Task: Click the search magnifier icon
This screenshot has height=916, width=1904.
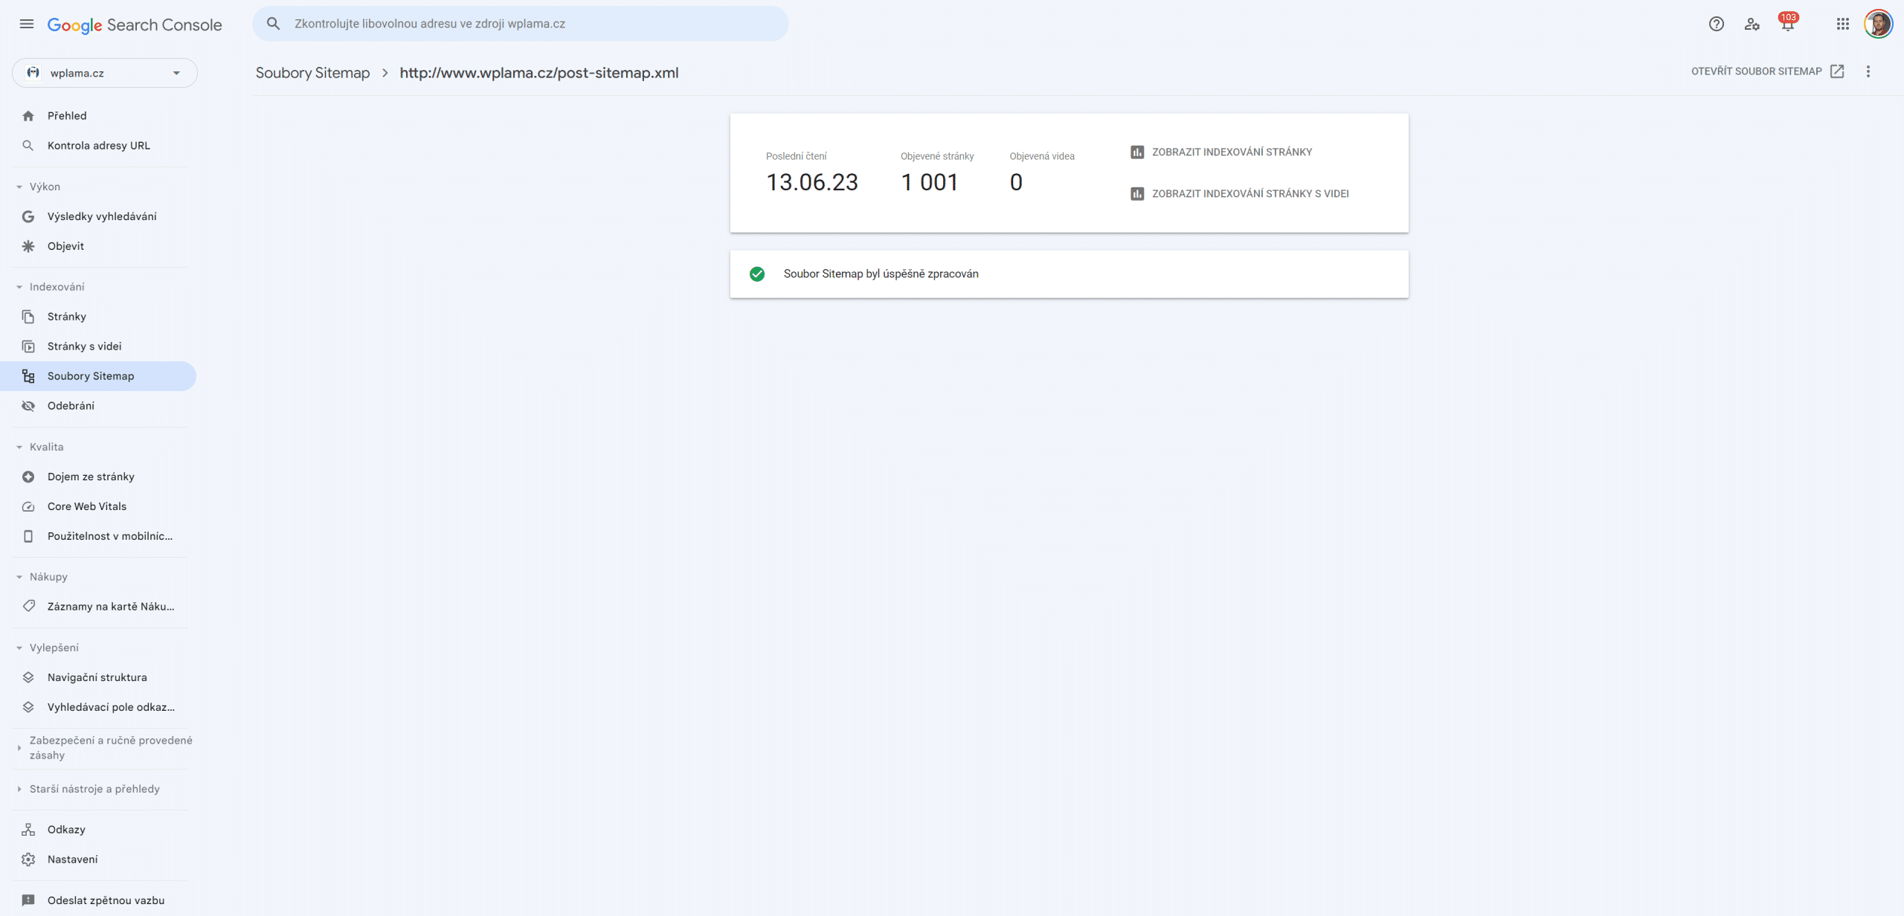Action: click(274, 24)
